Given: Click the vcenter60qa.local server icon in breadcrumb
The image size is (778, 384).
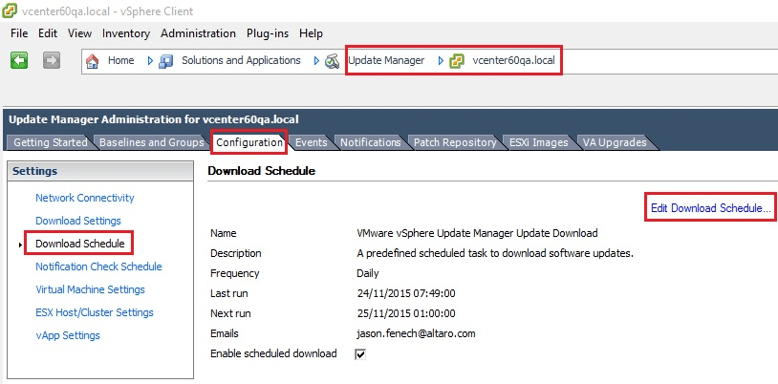Looking at the screenshot, I should pos(457,61).
